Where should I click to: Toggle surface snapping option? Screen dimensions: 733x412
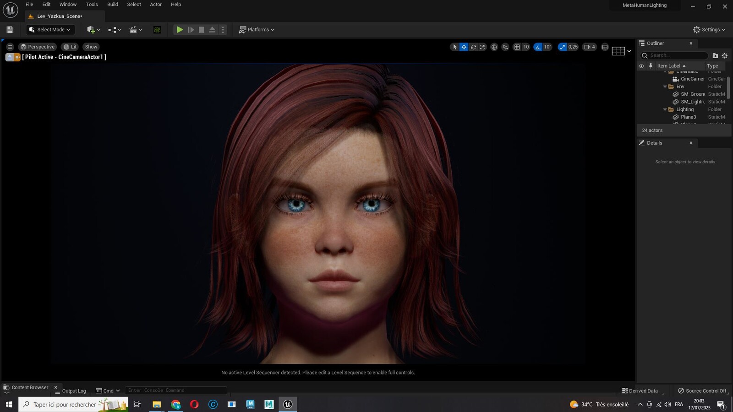tap(505, 47)
